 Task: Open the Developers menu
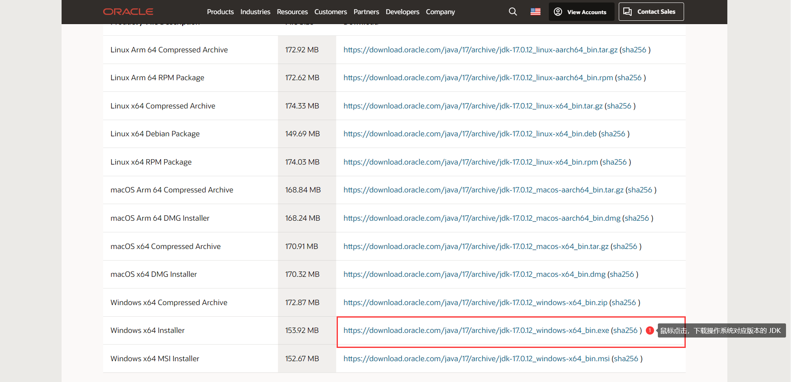point(402,12)
